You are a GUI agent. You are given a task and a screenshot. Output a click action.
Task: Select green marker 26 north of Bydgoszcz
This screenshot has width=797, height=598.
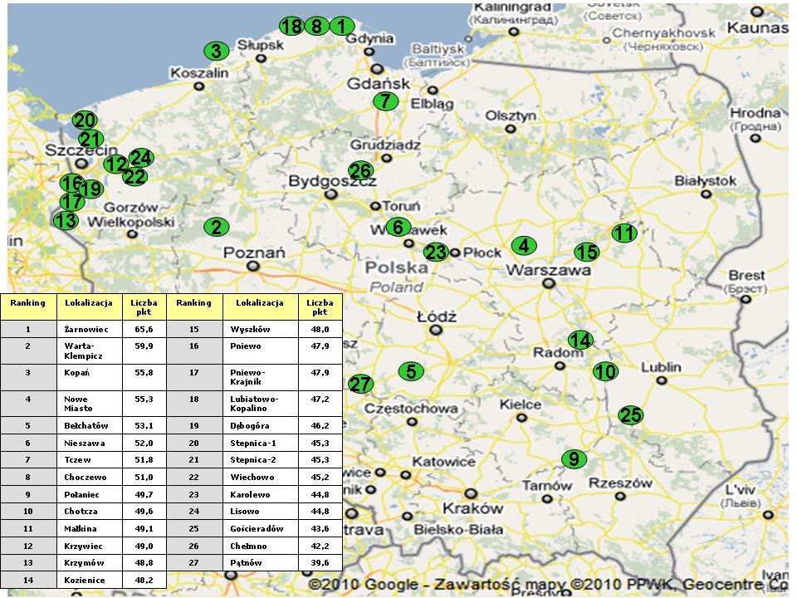click(x=360, y=171)
